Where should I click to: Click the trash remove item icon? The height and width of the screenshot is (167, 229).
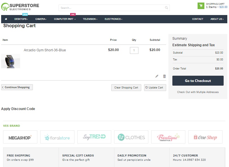164,76
